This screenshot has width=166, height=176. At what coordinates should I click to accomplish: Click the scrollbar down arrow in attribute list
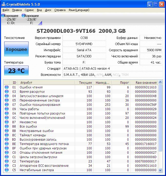(160, 170)
